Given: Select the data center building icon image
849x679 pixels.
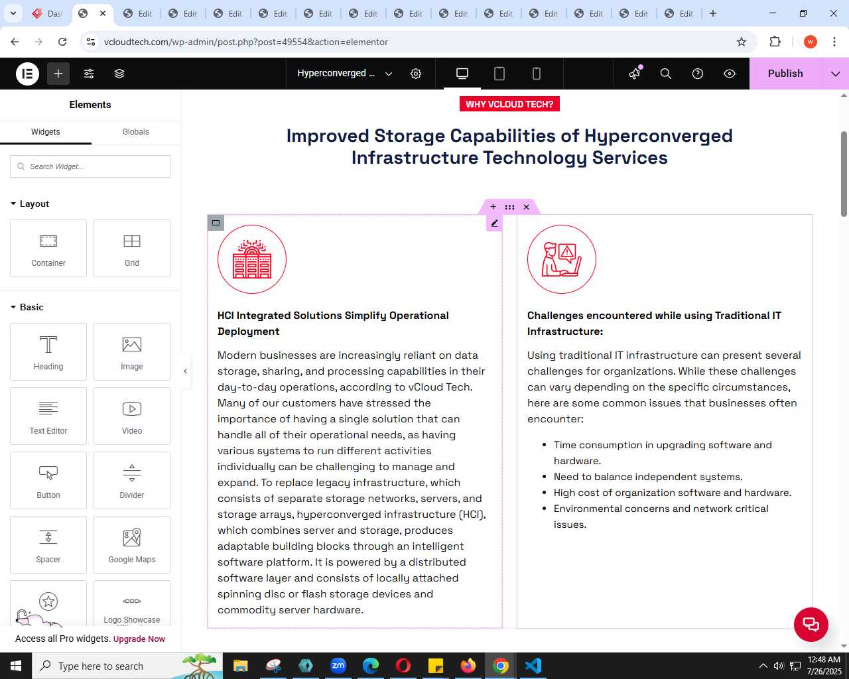Looking at the screenshot, I should point(252,259).
